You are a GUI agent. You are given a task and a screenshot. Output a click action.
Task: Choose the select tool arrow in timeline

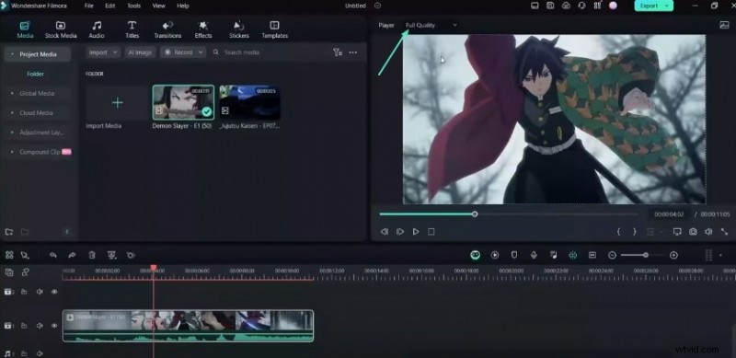click(25, 255)
